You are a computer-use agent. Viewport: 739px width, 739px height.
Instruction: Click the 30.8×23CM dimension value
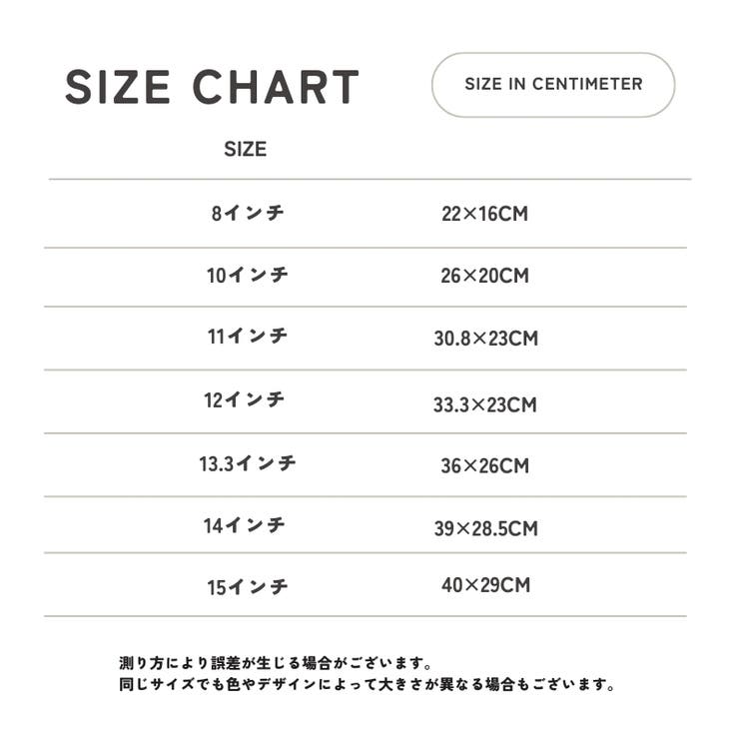(x=485, y=339)
